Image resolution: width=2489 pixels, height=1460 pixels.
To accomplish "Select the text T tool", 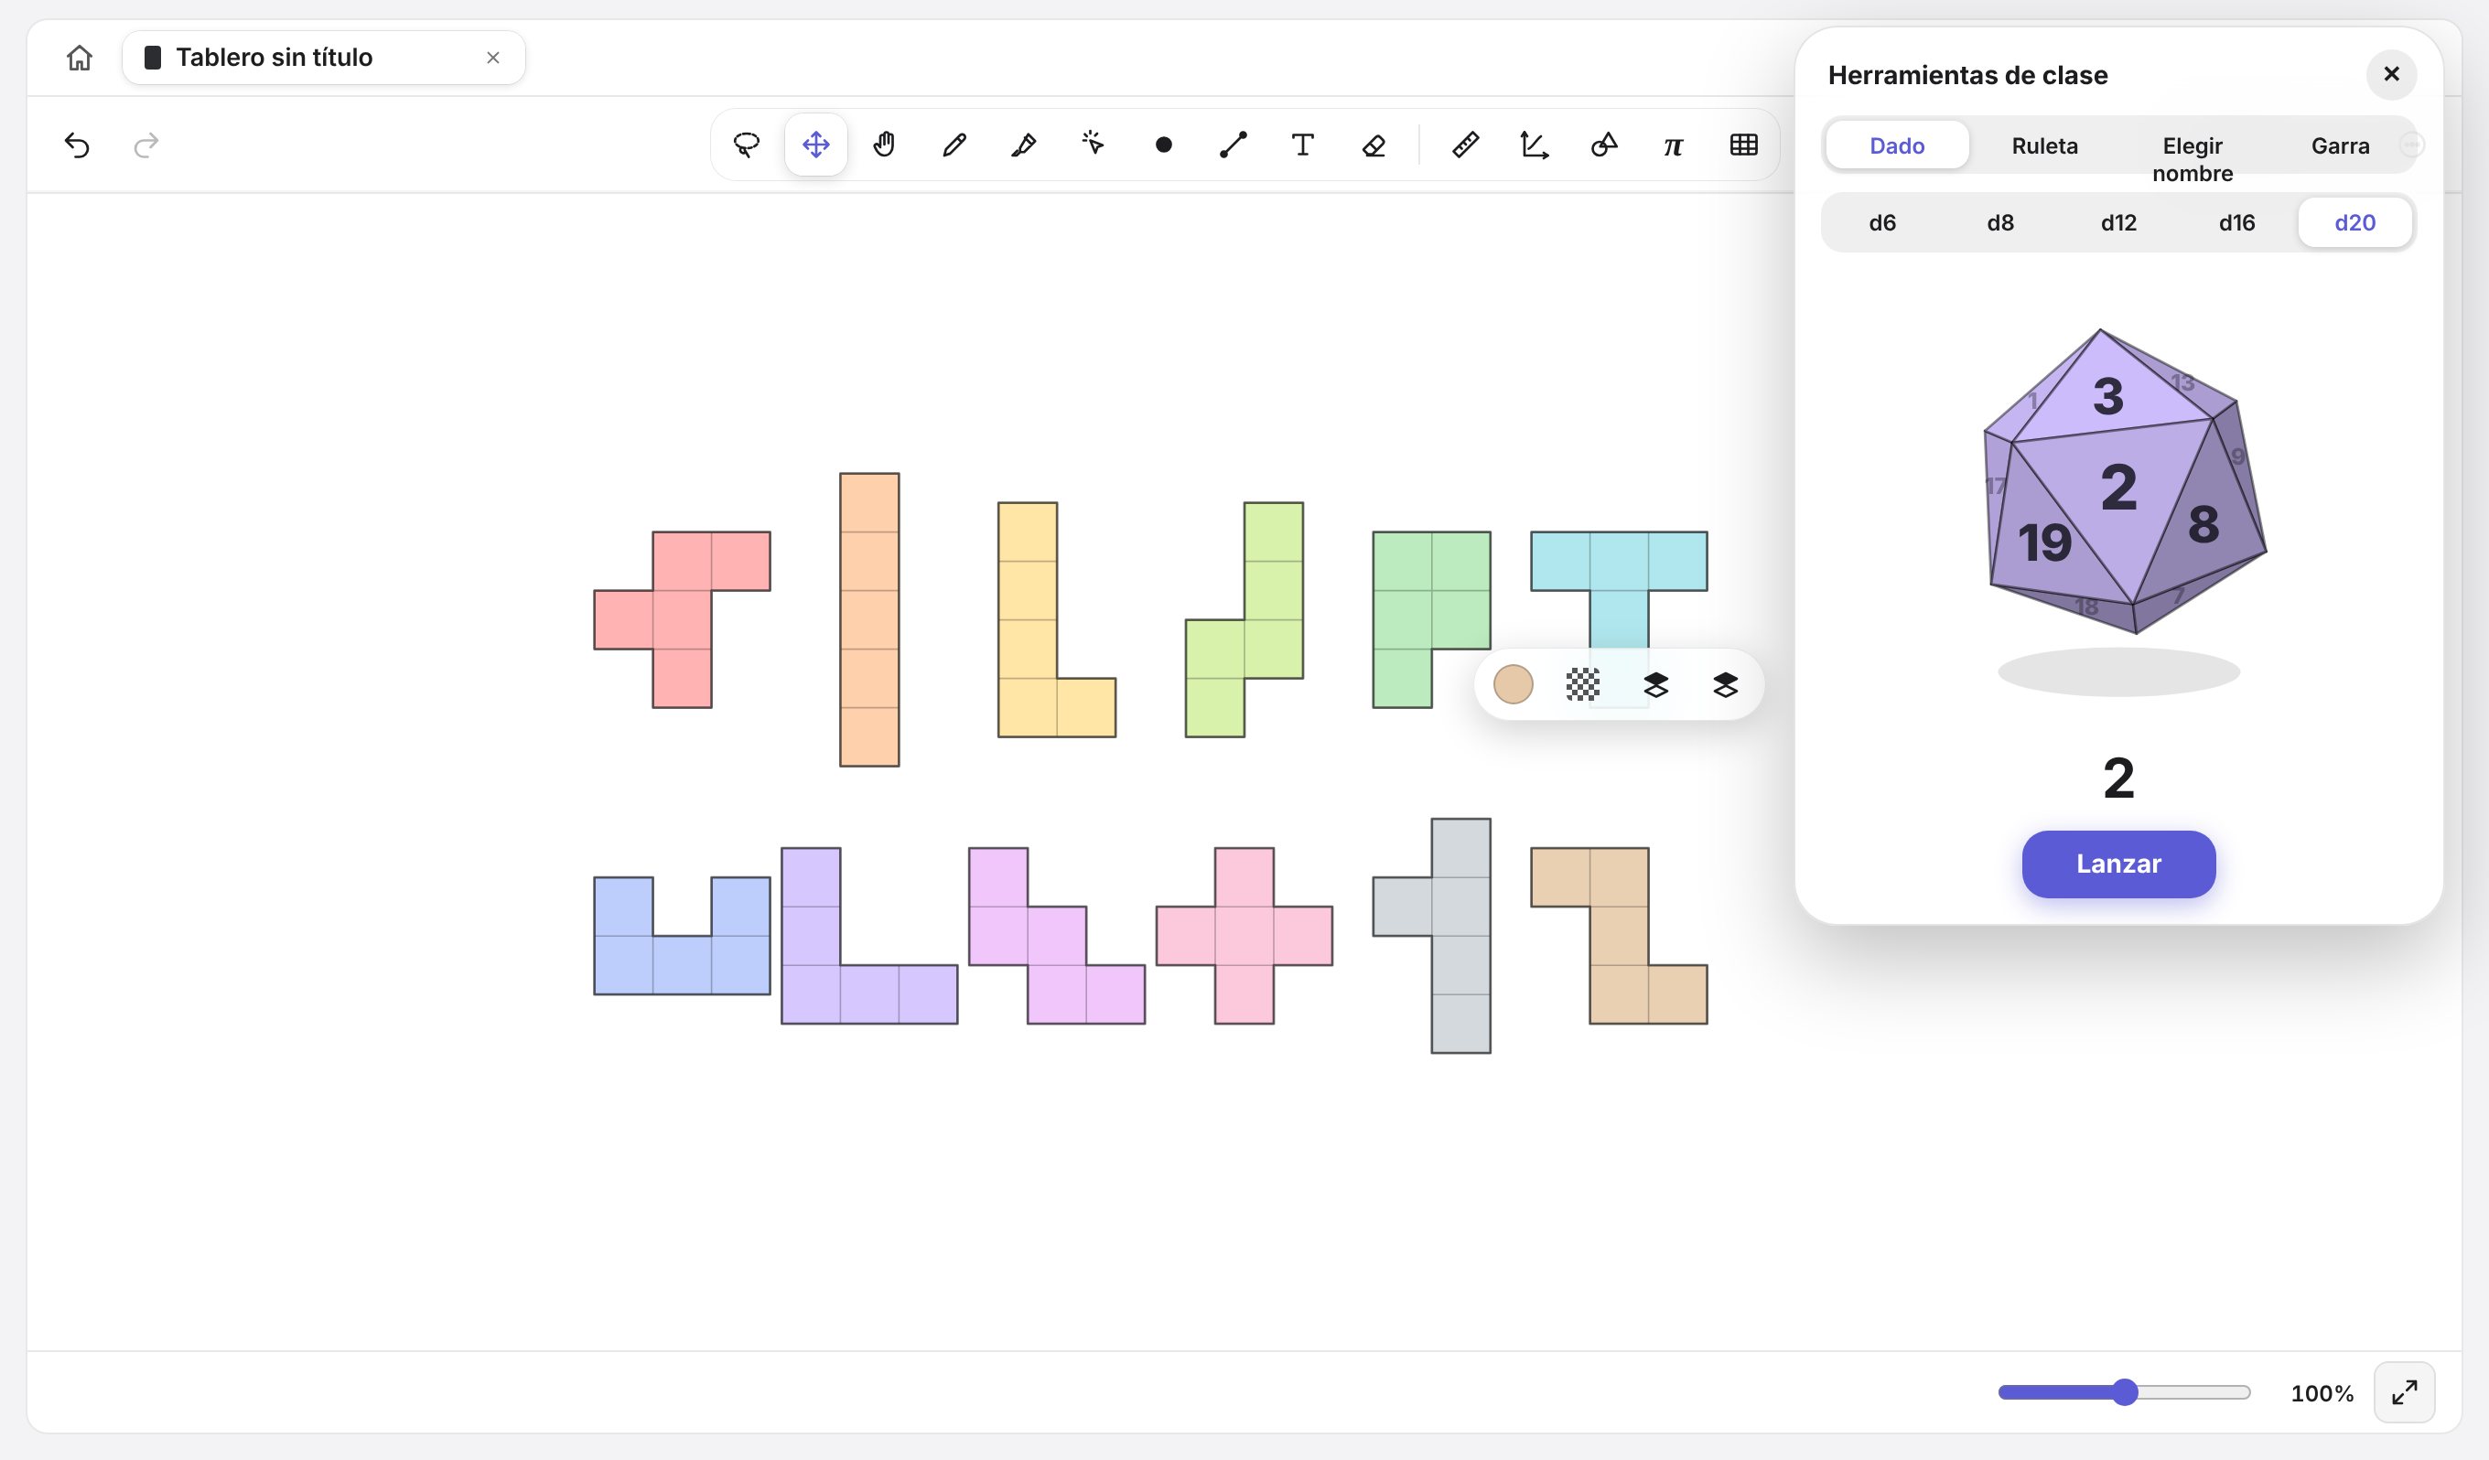I will coord(1303,145).
